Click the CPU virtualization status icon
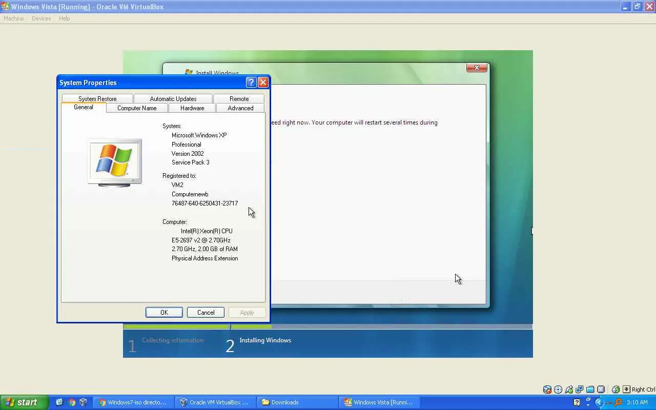 click(601, 389)
